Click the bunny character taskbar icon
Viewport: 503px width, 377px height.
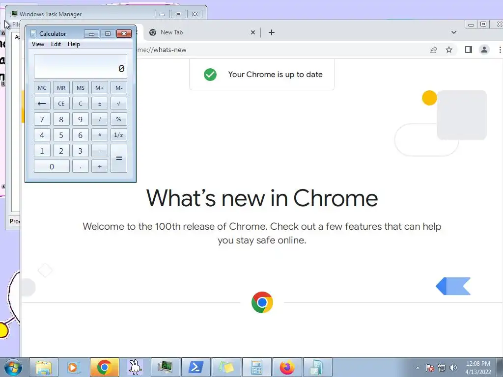click(135, 367)
